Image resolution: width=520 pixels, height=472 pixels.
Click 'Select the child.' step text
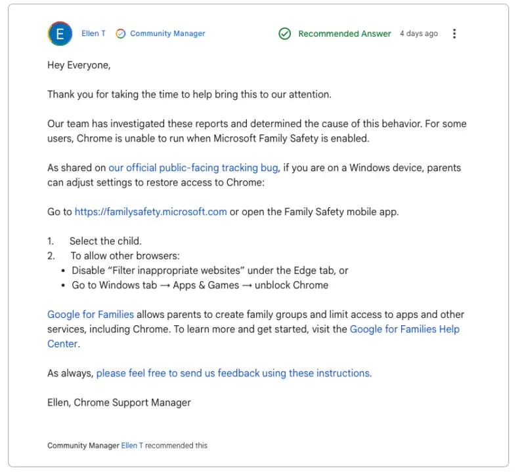(x=106, y=241)
